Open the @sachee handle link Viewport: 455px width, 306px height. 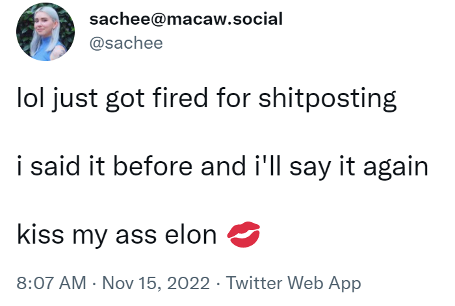[125, 43]
